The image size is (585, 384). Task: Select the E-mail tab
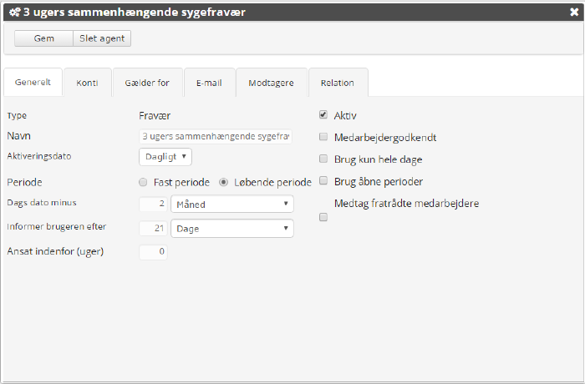pos(209,83)
